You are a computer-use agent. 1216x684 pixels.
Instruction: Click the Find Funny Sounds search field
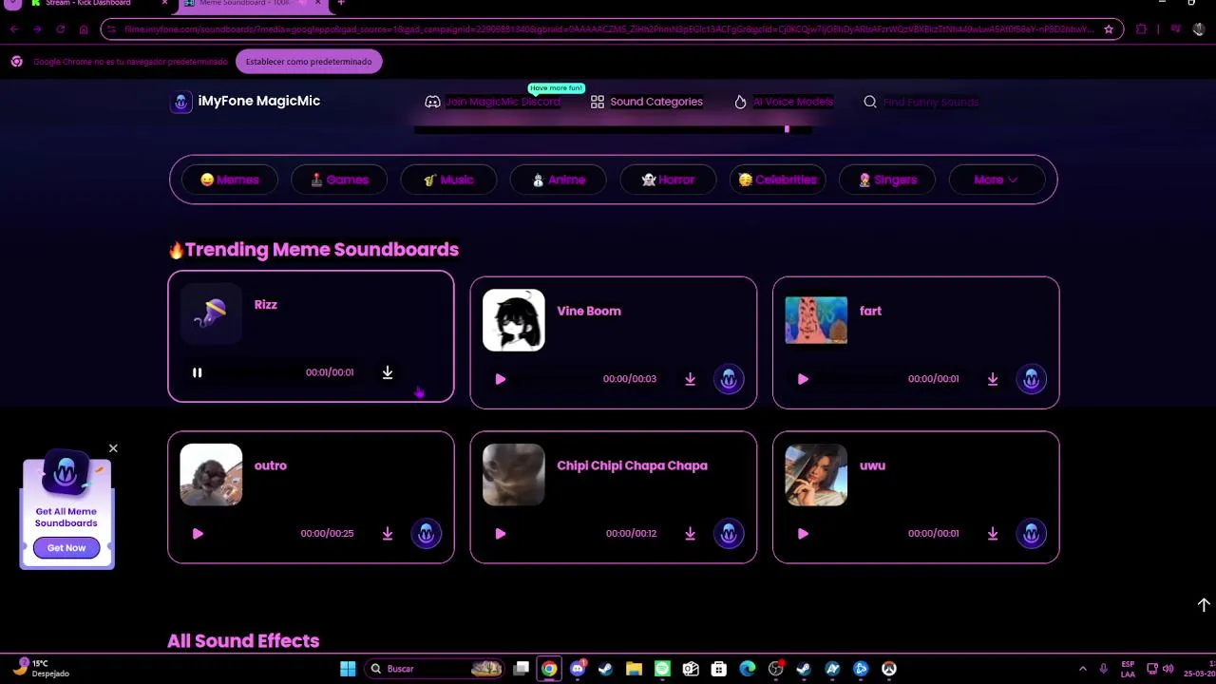[930, 102]
